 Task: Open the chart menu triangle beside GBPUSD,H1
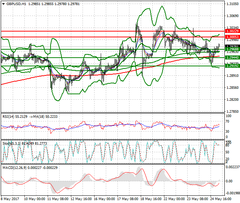(4, 4)
